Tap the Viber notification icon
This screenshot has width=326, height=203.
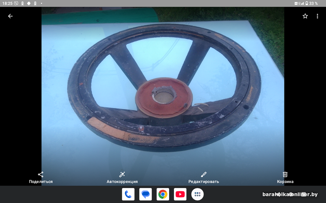(16, 3)
